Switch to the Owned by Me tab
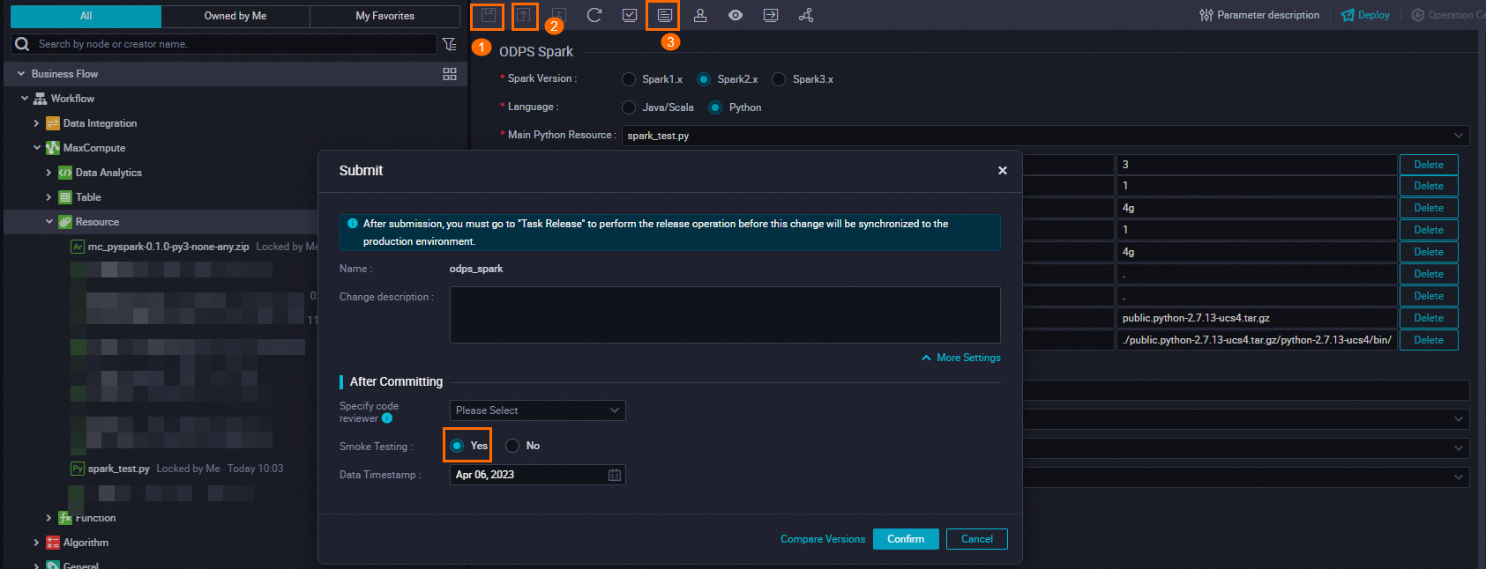This screenshot has height=569, width=1486. tap(235, 16)
